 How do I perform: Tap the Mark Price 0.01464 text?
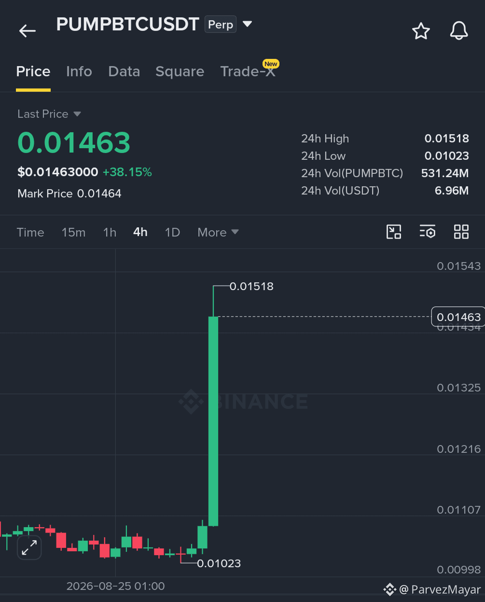[69, 194]
